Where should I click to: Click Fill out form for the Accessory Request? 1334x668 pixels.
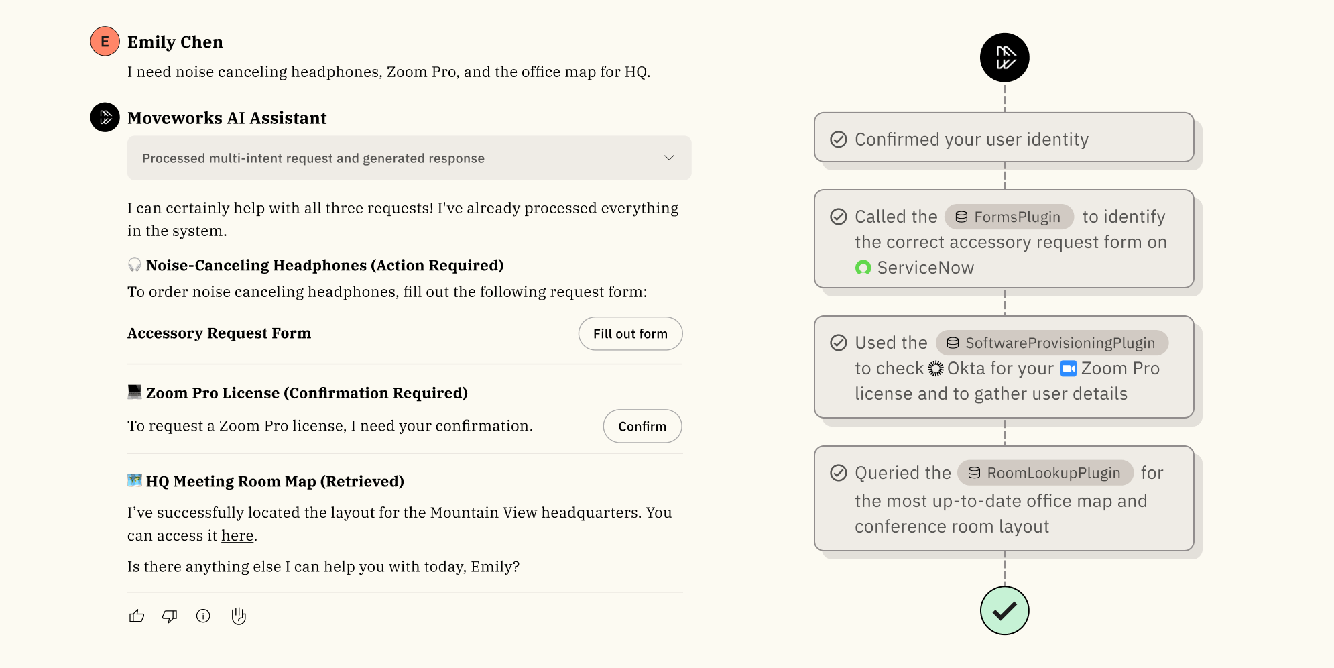630,333
